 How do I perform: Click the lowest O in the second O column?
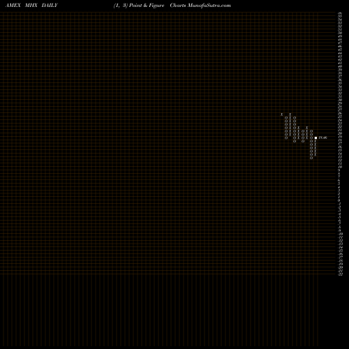pyautogui.click(x=295, y=141)
